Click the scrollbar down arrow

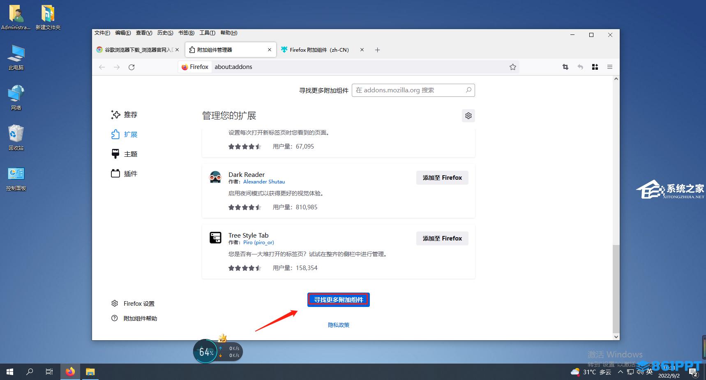click(616, 337)
